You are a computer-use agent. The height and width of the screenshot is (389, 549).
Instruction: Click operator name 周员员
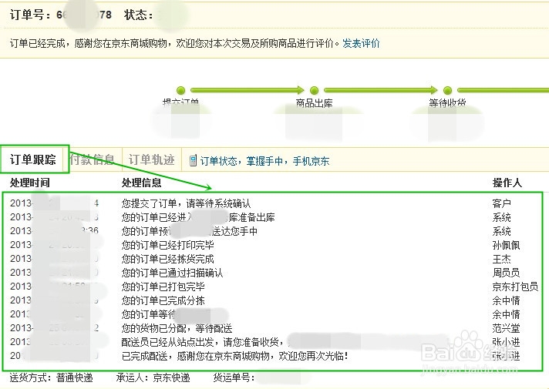[x=506, y=273]
